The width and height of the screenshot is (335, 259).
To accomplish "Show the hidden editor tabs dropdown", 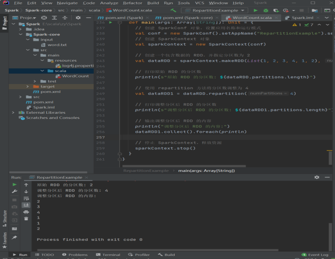I will point(327,18).
